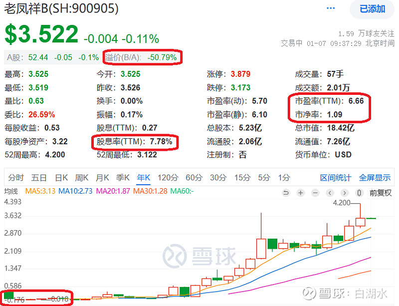The width and height of the screenshot is (399, 306).
Task: Switch to the 分时 chart tab
Action: coord(16,177)
